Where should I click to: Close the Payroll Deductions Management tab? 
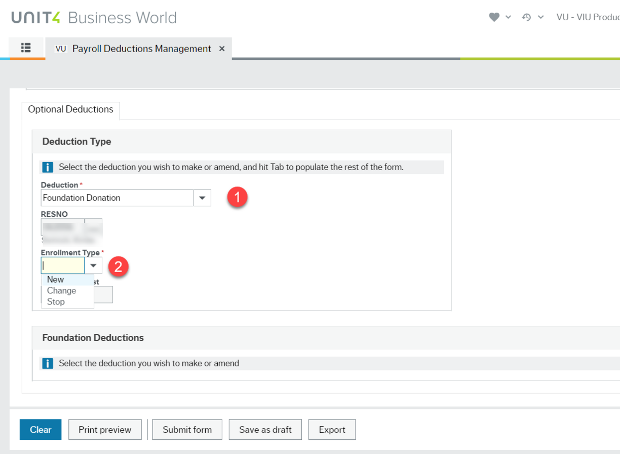[222, 49]
